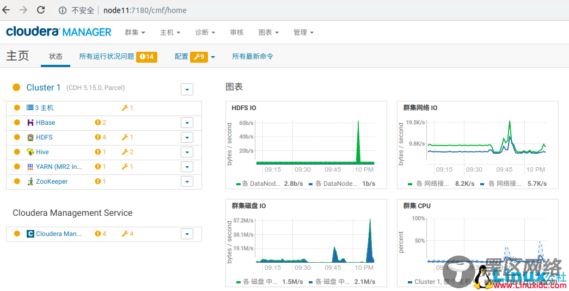Click the HDFS IO chart spike area
The width and height of the screenshot is (569, 291).
coord(358,142)
